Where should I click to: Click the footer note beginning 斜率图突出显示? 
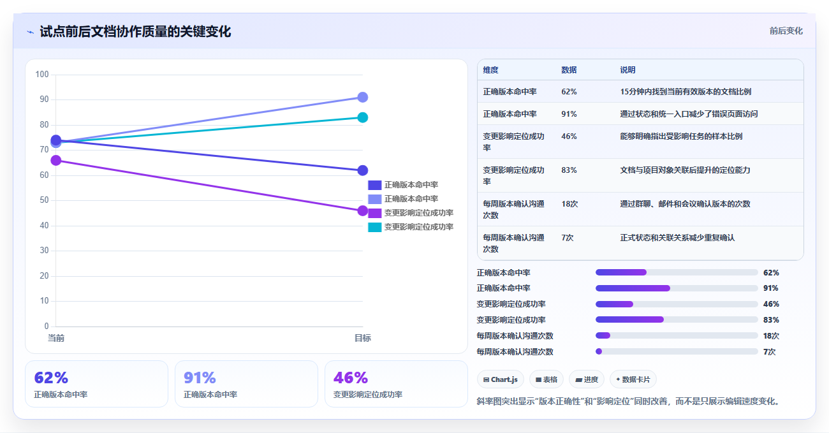(x=628, y=402)
